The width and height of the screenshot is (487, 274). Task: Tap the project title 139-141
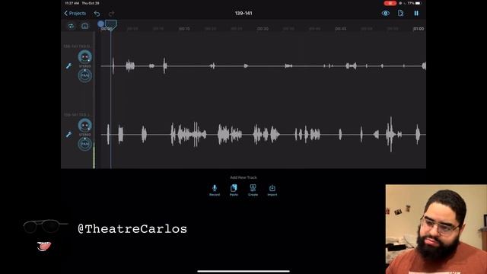243,13
